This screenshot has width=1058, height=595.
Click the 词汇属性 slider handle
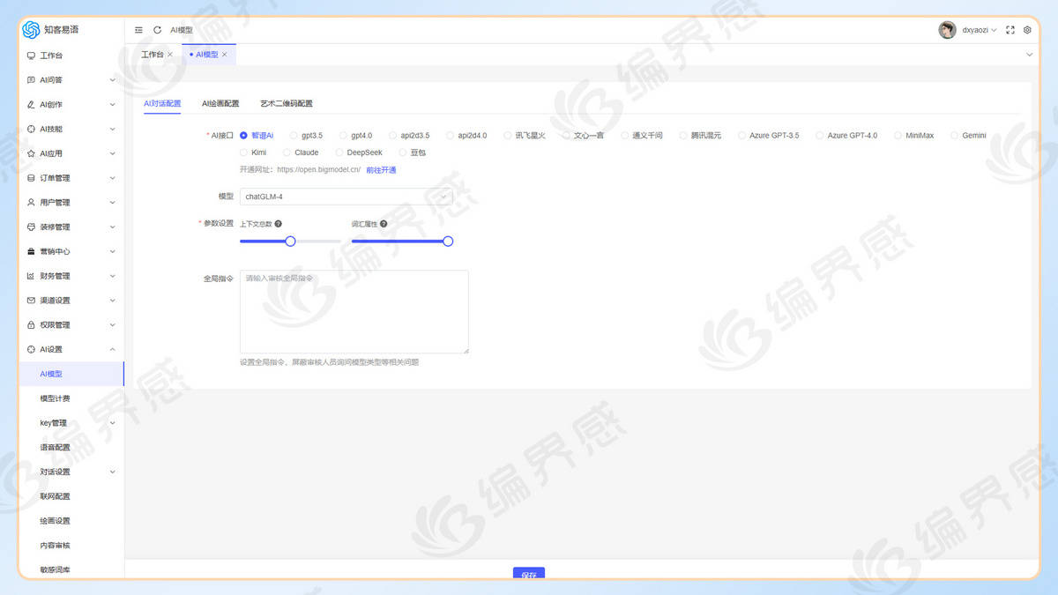pyautogui.click(x=448, y=241)
